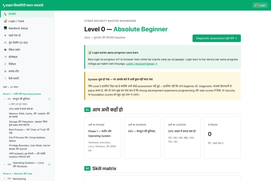Open रिवीज़न from the sidebar

pos(27,64)
